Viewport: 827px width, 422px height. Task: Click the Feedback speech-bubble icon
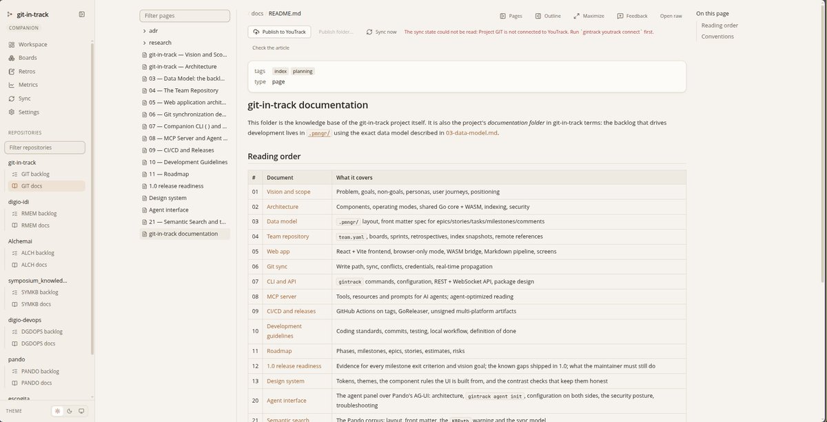click(x=620, y=16)
